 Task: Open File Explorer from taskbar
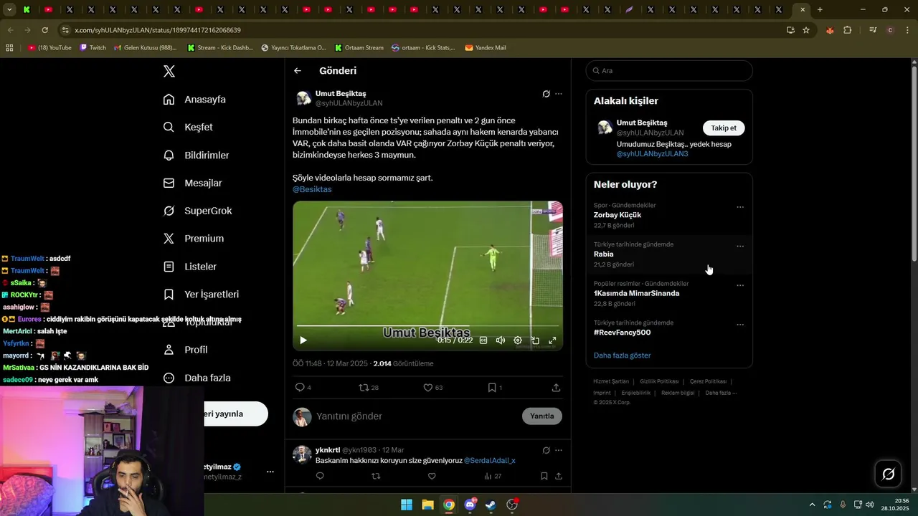point(427,505)
